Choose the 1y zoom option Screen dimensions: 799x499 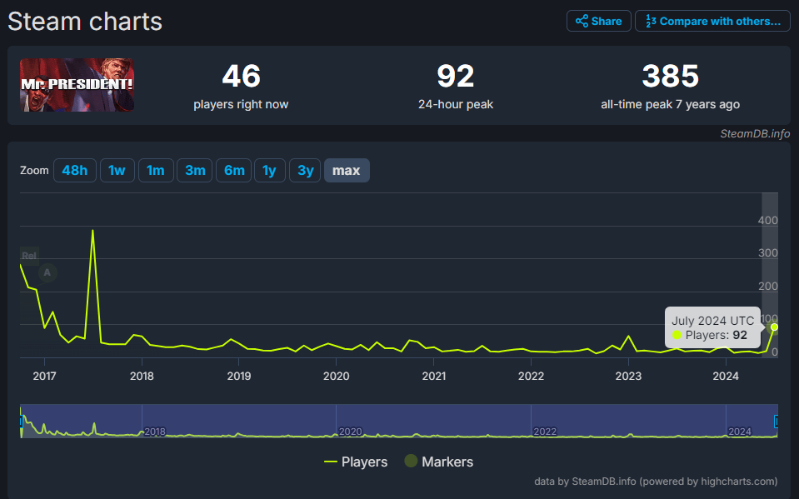coord(269,170)
